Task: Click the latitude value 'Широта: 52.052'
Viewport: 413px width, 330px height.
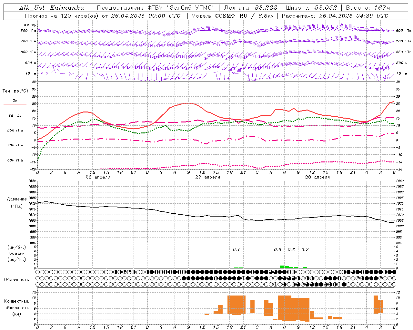Action: pos(312,8)
